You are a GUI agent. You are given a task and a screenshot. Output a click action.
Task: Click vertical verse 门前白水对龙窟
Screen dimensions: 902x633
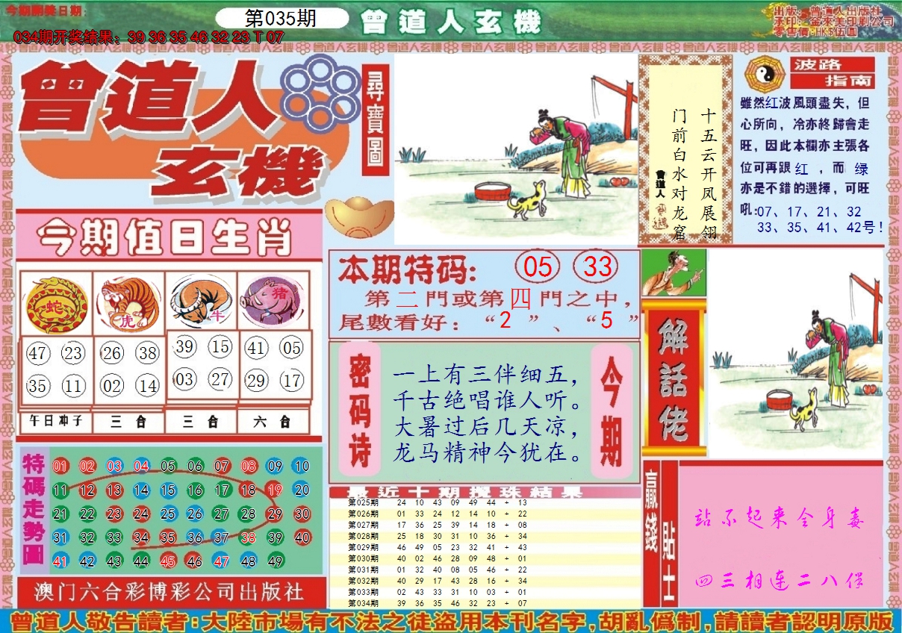(679, 173)
